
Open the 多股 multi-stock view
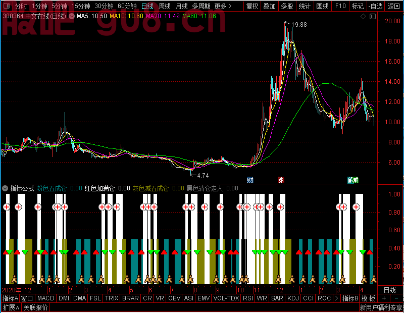287,6
